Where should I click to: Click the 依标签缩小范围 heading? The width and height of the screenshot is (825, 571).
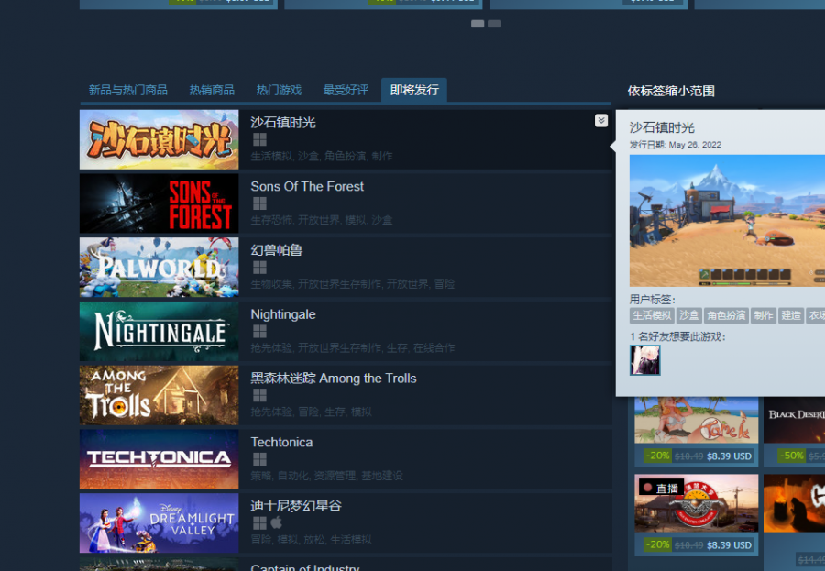tap(671, 91)
